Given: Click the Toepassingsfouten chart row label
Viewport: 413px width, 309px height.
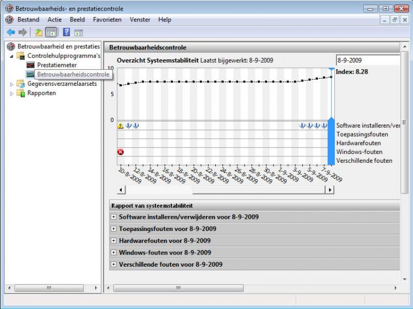Looking at the screenshot, I should 362,134.
